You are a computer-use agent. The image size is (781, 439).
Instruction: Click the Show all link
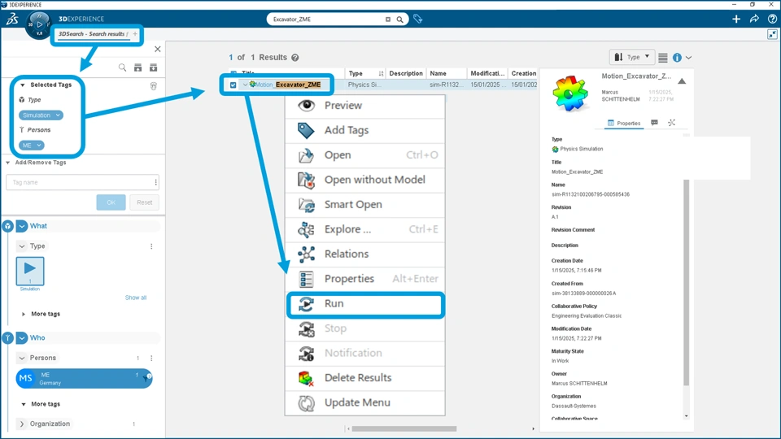pyautogui.click(x=136, y=298)
